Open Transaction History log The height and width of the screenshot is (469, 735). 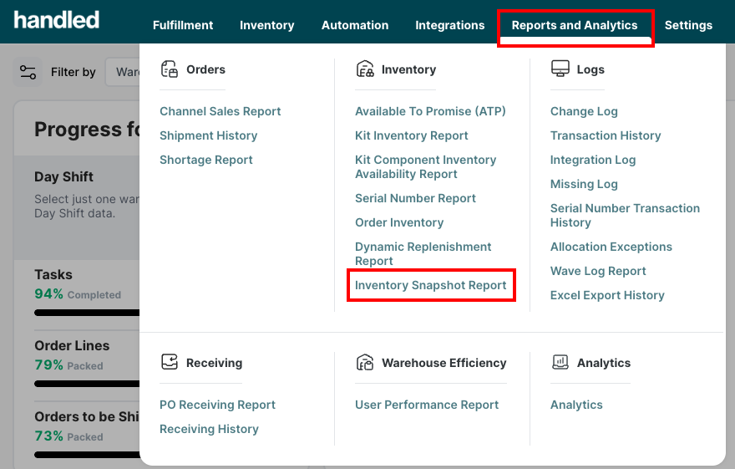(606, 135)
